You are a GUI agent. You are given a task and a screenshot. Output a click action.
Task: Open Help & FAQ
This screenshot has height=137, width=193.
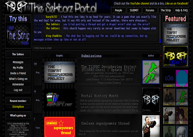181,10
